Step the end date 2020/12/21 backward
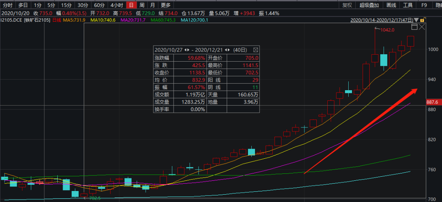 pyautogui.click(x=226, y=50)
